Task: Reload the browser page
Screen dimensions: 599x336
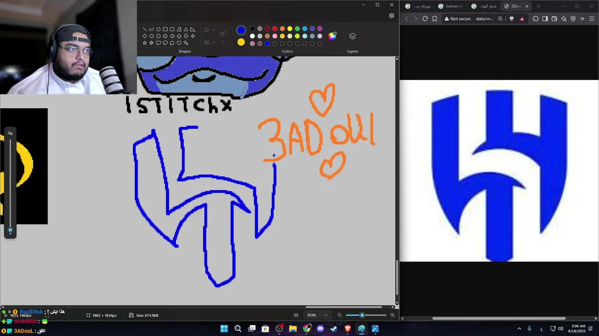Action: click(425, 19)
